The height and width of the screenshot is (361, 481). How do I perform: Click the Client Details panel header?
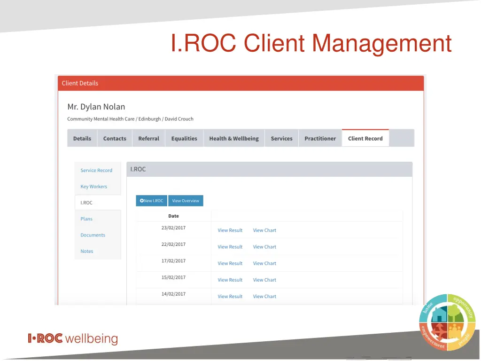[241, 83]
